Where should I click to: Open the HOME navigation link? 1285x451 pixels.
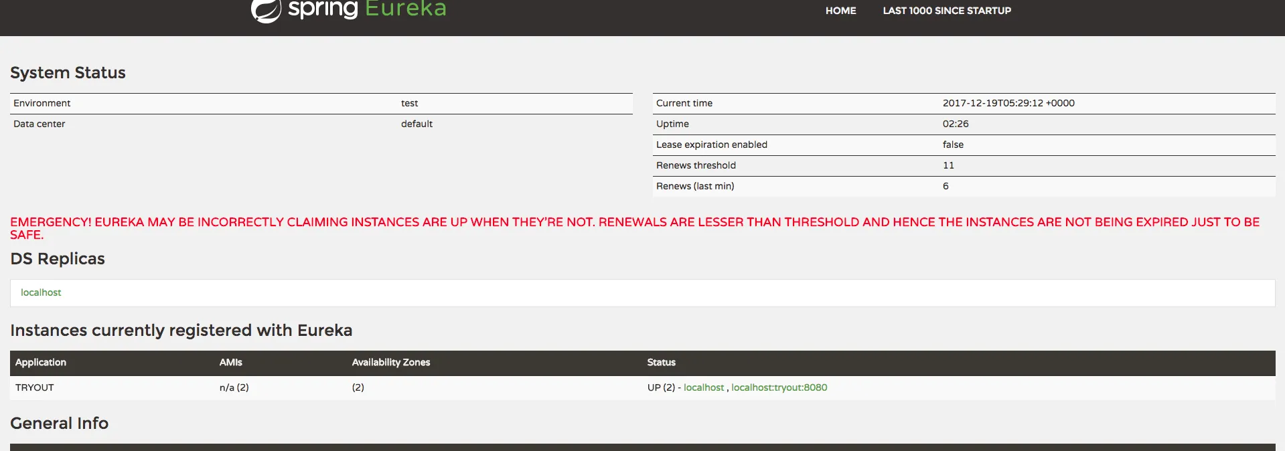click(840, 11)
